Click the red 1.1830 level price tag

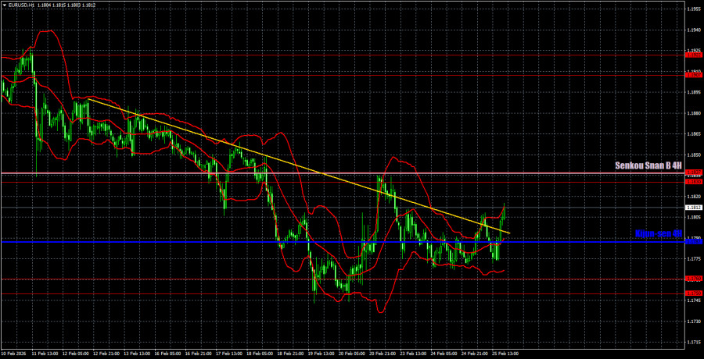click(x=694, y=182)
